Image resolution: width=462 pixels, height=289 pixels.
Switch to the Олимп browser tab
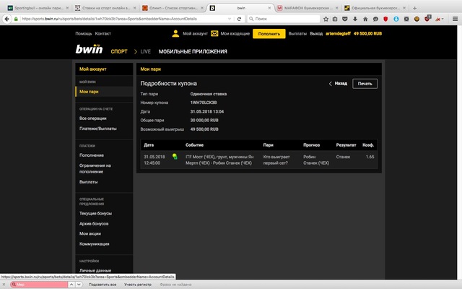click(173, 8)
